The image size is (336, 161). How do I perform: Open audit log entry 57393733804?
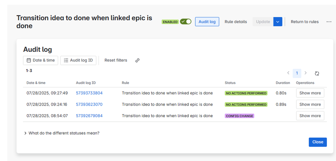89,93
